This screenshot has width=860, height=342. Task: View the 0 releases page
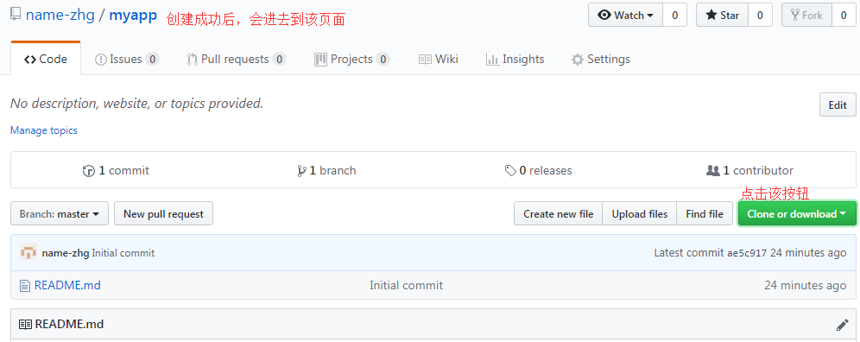[538, 171]
